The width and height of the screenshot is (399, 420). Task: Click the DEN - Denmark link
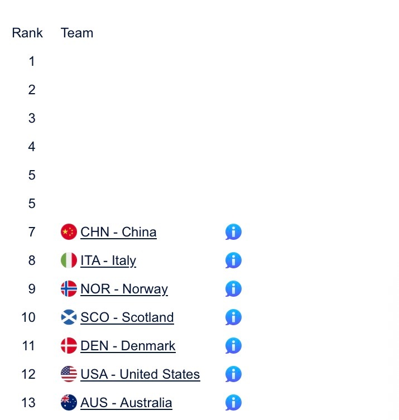tap(128, 346)
